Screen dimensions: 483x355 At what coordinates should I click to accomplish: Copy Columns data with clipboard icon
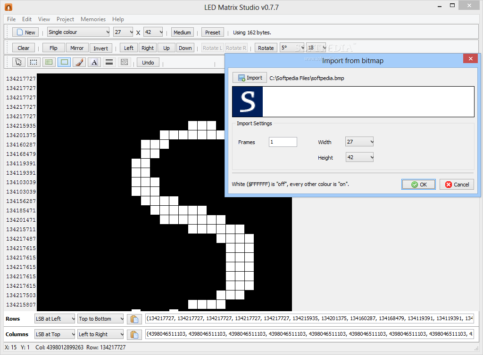pos(134,334)
